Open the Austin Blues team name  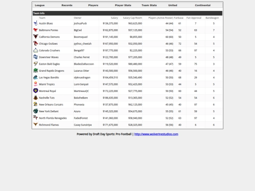tap(46, 24)
